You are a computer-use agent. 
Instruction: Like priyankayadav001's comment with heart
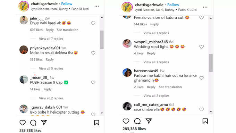93,53
